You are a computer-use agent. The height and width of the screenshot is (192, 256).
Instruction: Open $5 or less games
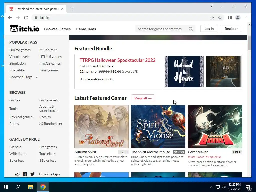[x=17, y=160]
